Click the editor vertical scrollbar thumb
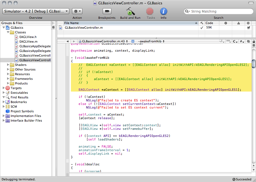 coord(254,64)
